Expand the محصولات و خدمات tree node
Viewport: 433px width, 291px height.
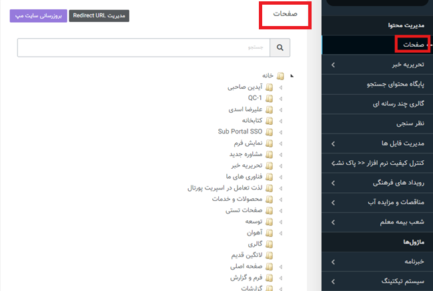click(x=280, y=199)
